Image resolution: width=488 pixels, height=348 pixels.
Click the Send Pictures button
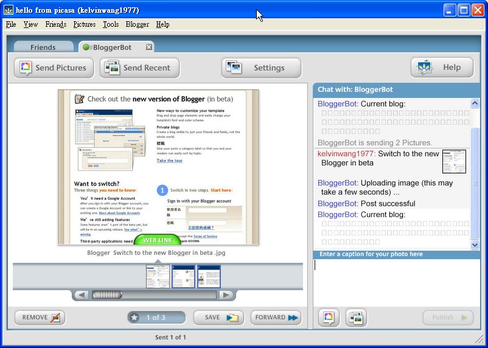click(54, 68)
